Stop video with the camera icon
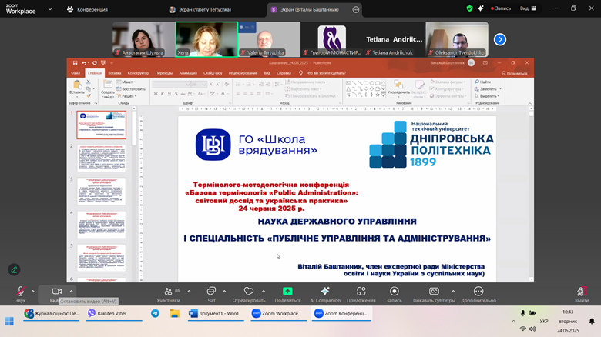 57,292
